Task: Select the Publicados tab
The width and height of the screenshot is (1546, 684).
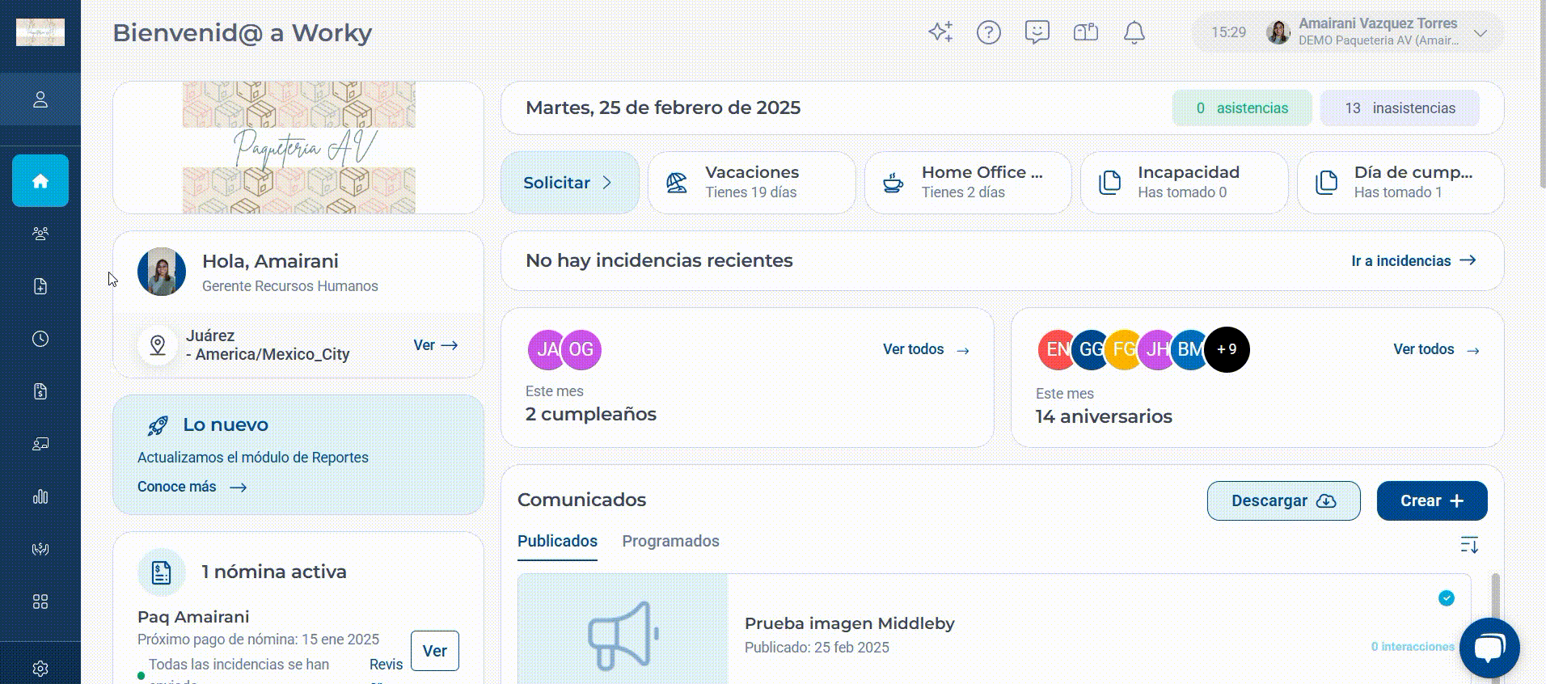Action: coord(557,541)
